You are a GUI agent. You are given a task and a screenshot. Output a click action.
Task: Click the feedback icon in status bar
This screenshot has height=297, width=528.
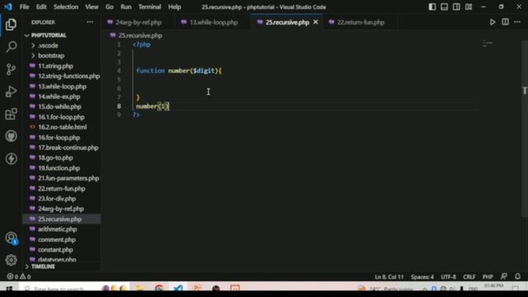click(x=504, y=276)
